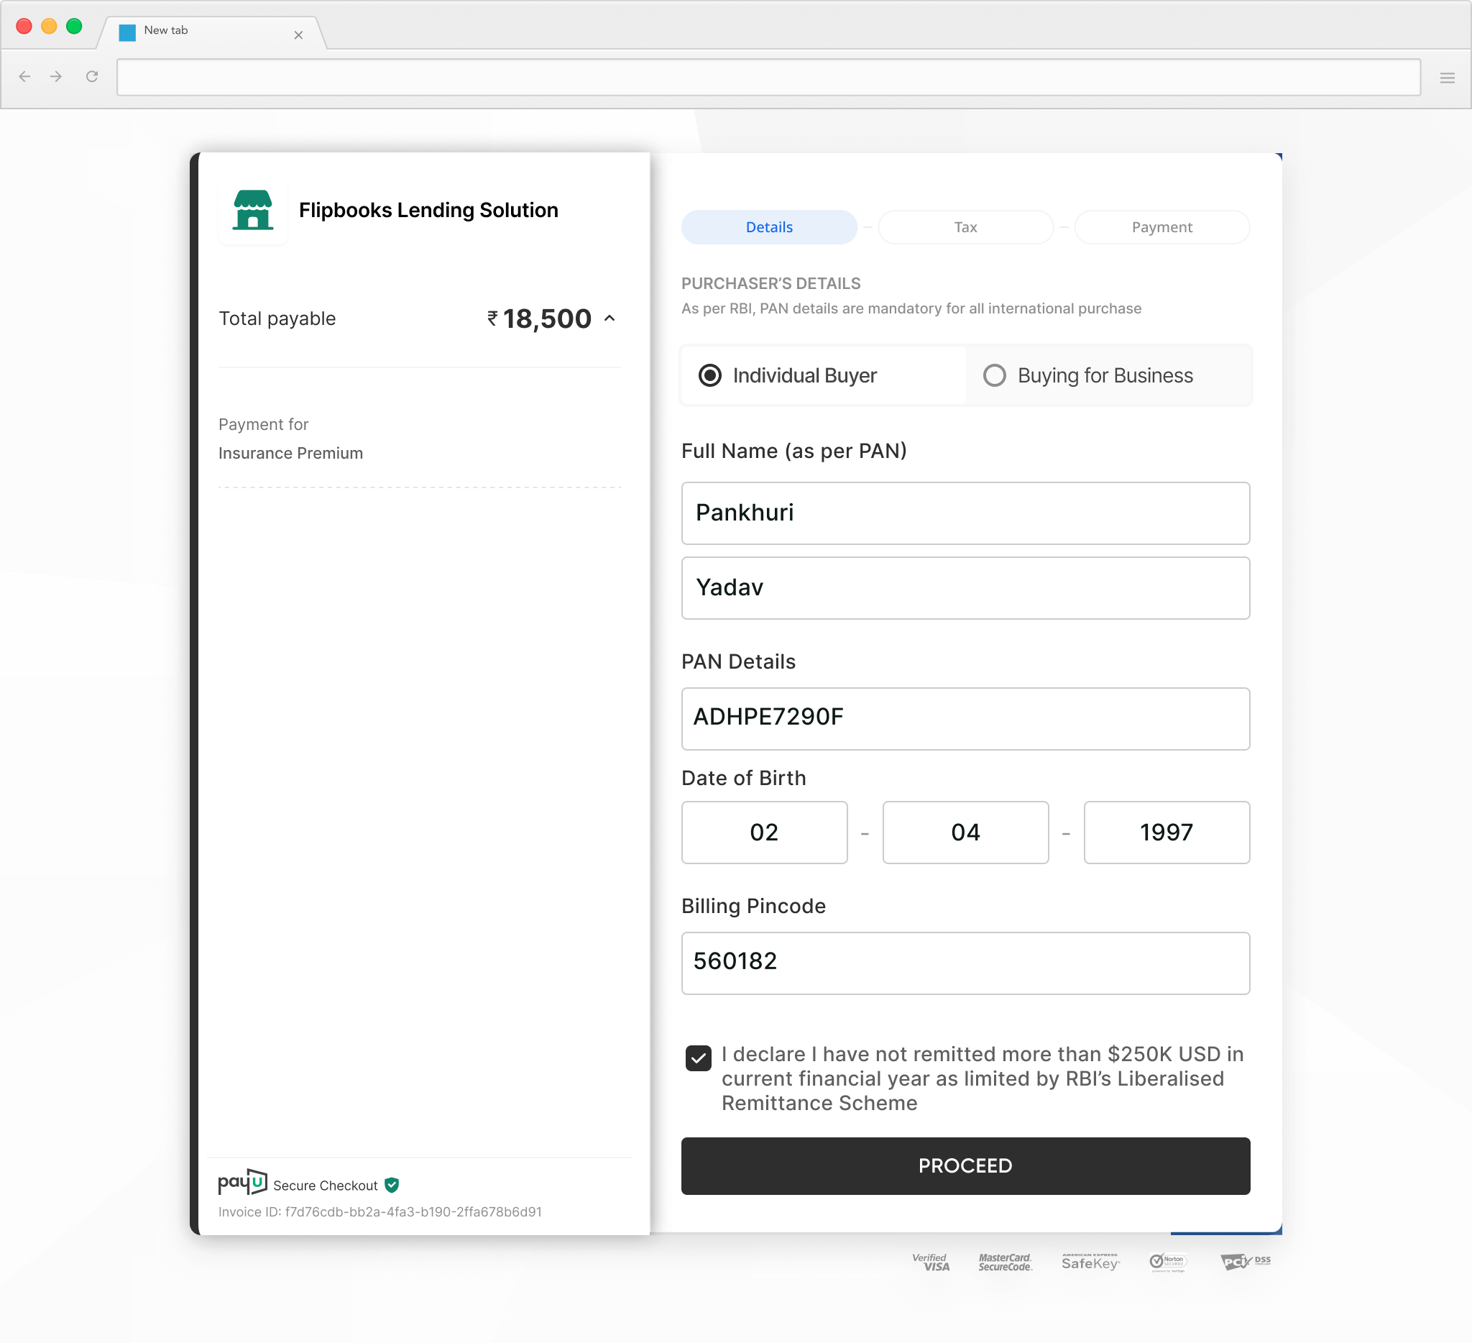Click the MasterCard SecureCode badge
This screenshot has width=1472, height=1343.
tap(1005, 1262)
